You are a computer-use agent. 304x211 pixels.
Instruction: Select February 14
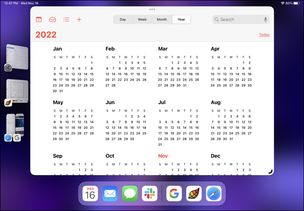click(114, 74)
